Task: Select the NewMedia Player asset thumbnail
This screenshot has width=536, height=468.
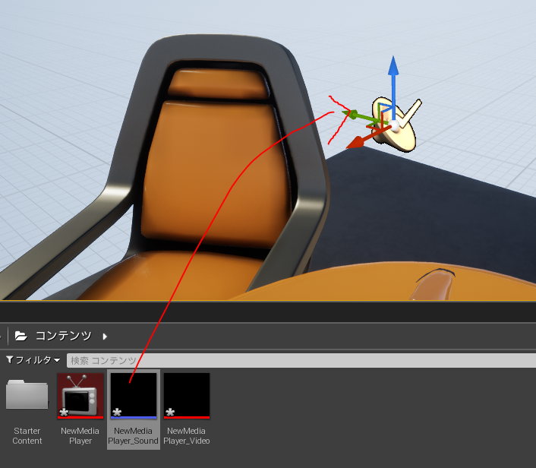Action: pos(80,396)
